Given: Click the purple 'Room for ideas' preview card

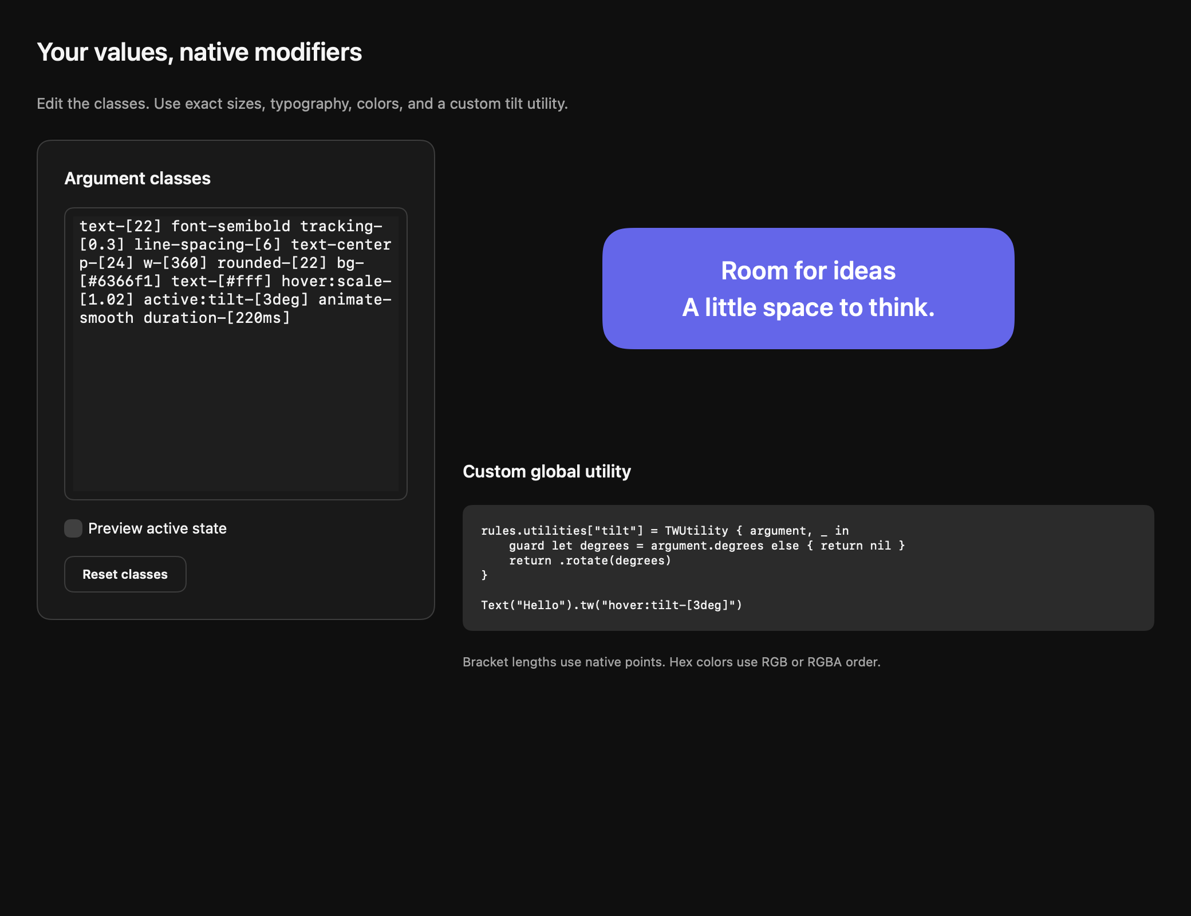Looking at the screenshot, I should pos(808,289).
